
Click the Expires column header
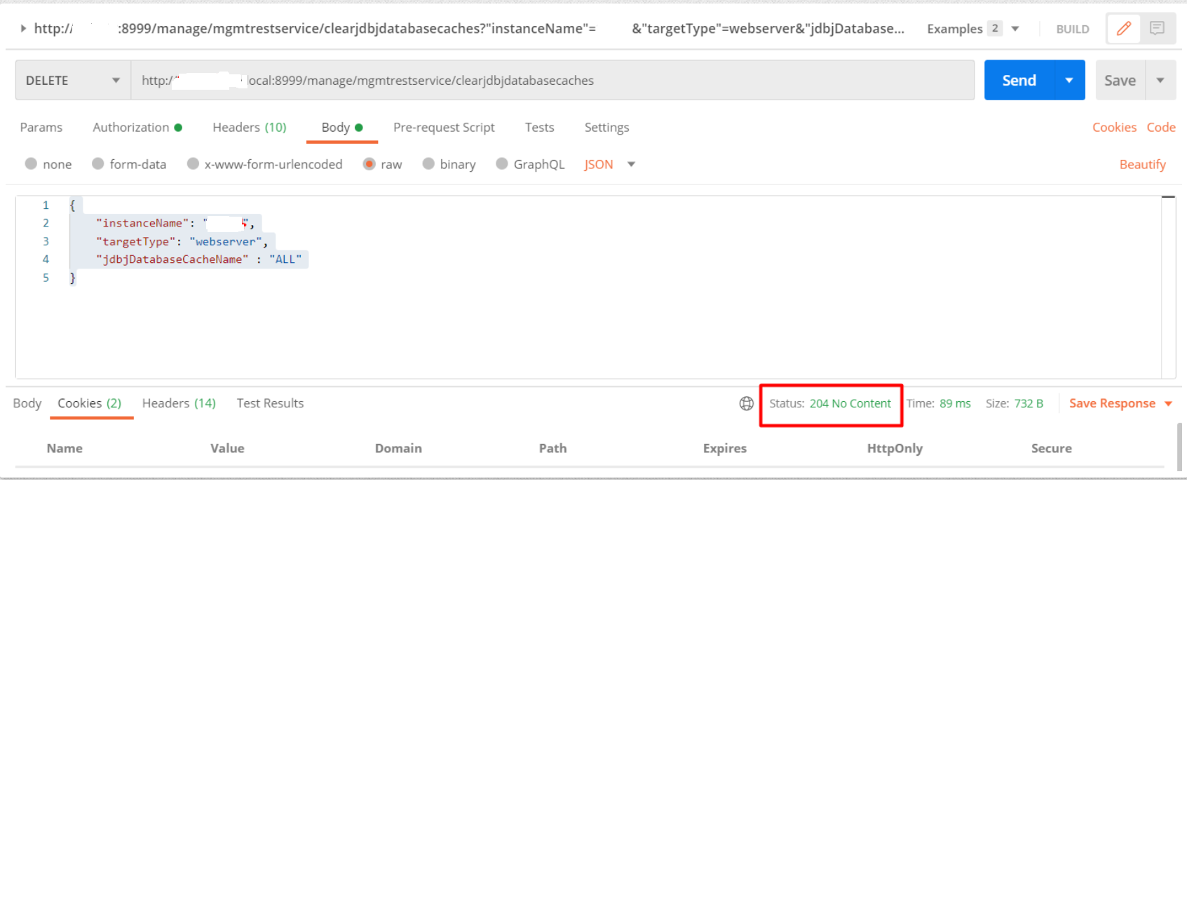724,448
